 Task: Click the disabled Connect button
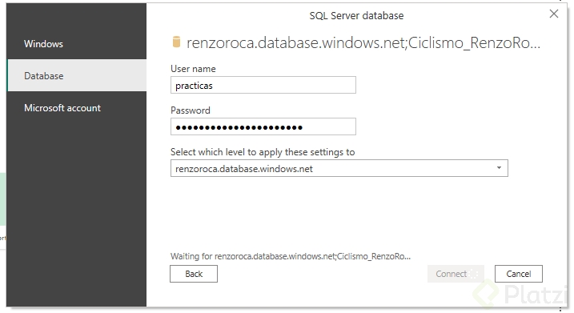(x=456, y=274)
